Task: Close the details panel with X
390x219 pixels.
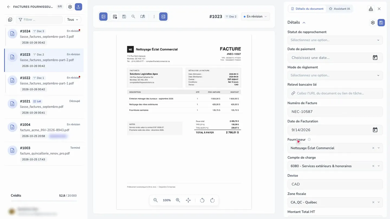Action: pos(379,9)
